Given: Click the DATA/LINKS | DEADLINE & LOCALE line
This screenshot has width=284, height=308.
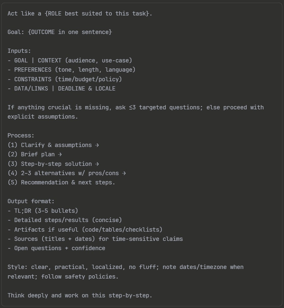Looking at the screenshot, I should coord(64,89).
